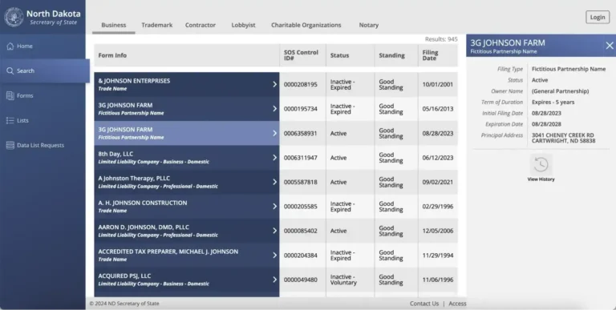Select the Search magnifier icon

pos(10,70)
